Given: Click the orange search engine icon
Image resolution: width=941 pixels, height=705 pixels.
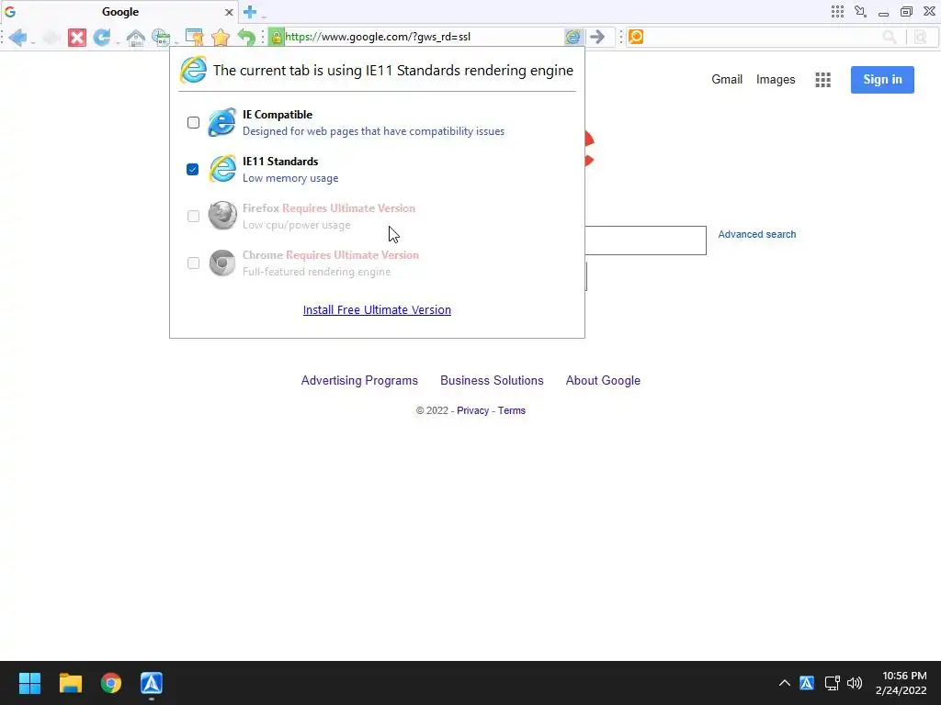Looking at the screenshot, I should [636, 37].
